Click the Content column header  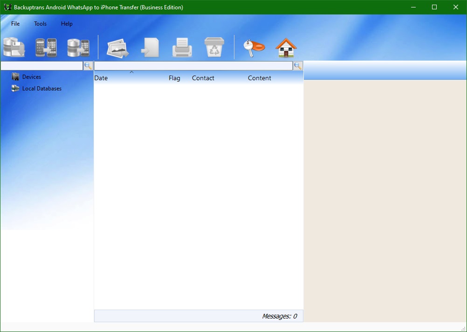(x=260, y=78)
